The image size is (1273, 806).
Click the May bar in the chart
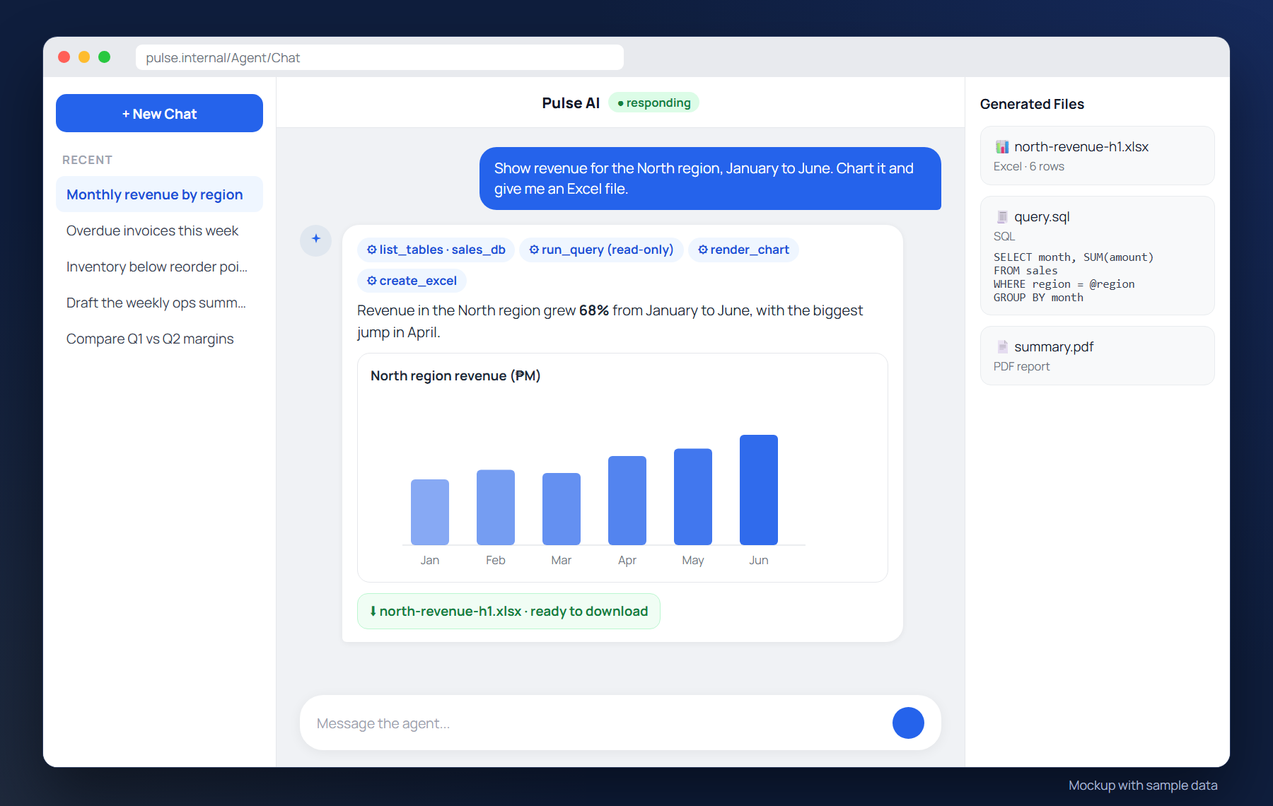[693, 496]
